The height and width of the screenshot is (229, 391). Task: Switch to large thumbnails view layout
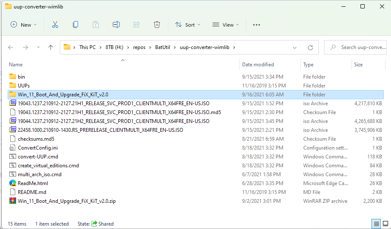point(385,224)
